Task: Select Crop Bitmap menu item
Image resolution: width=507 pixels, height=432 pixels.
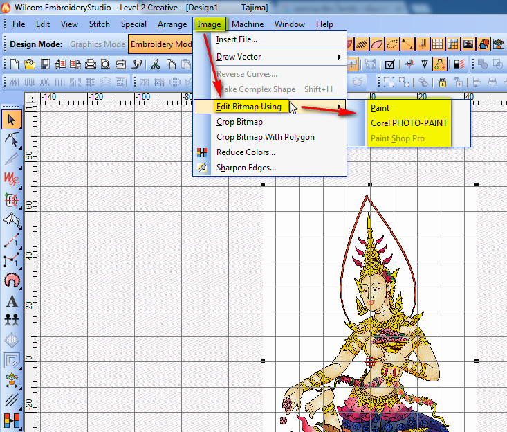Action: [270, 122]
